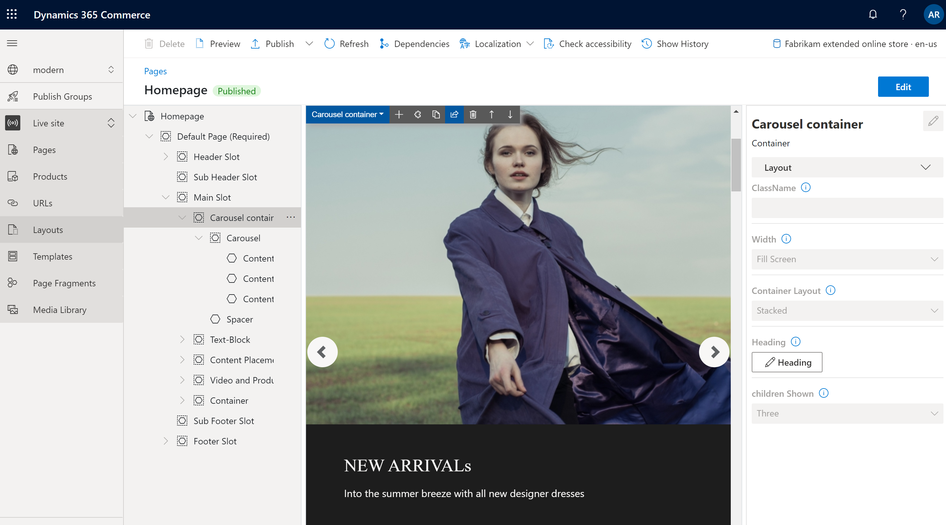
Task: Expand the Carousel tree item
Action: coord(198,237)
